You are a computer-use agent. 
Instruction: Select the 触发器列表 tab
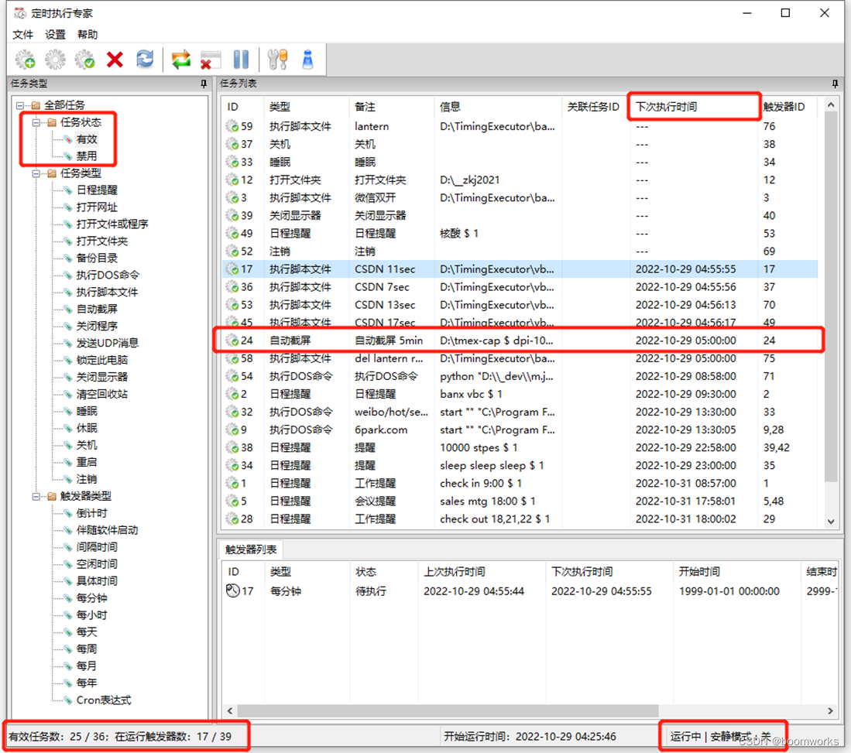[251, 549]
